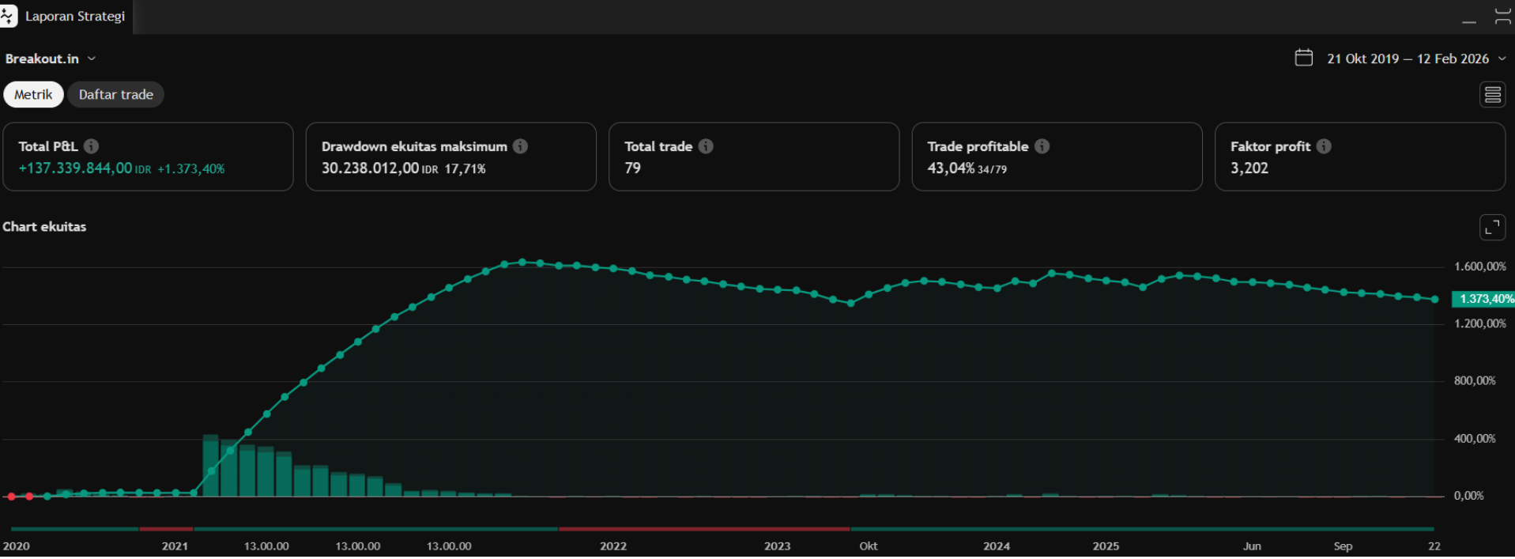Click the peak equity point above 1.600%

522,262
